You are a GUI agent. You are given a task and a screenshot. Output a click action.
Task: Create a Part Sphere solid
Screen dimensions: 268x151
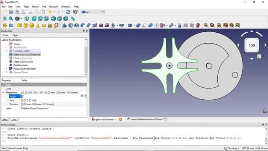(x=32, y=26)
